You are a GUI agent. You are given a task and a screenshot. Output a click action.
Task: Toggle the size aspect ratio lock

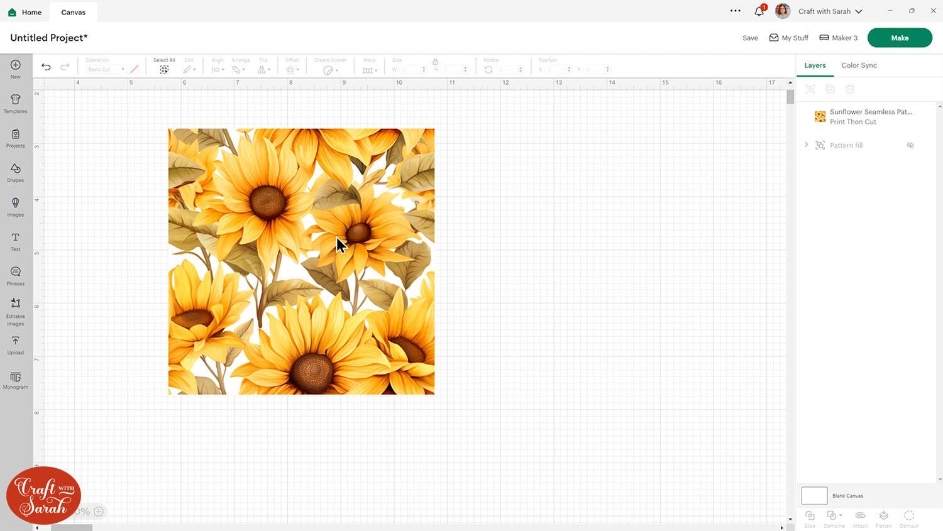(x=435, y=62)
